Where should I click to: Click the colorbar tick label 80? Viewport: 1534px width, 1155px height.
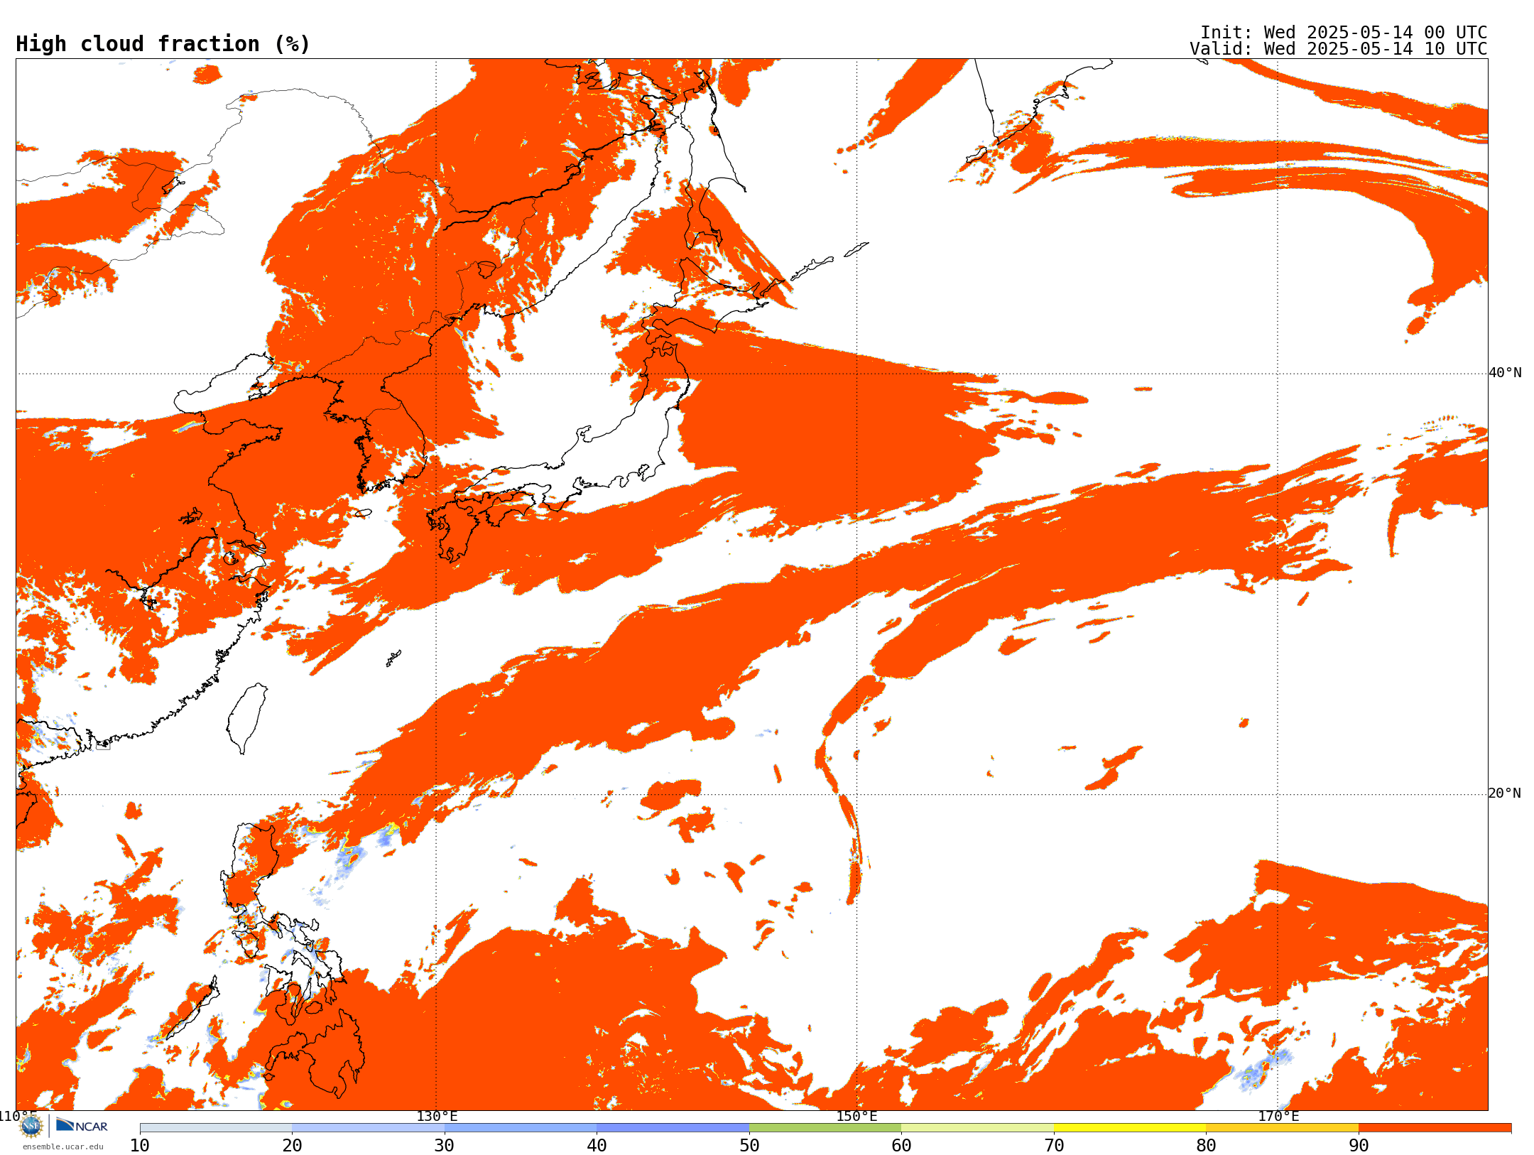pos(1206,1146)
